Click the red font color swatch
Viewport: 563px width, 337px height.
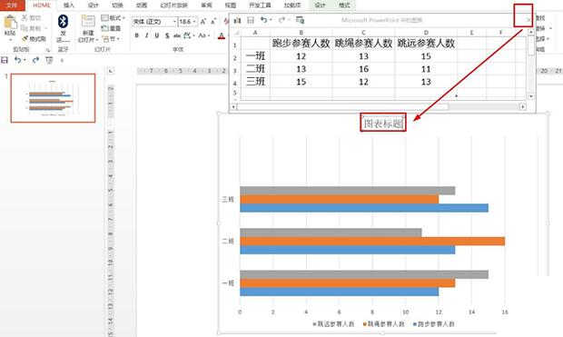coord(222,35)
